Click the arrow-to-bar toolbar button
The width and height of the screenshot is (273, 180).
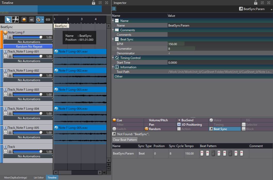(x=31, y=20)
